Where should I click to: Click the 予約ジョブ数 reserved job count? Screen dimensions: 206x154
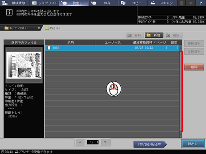click(x=168, y=22)
